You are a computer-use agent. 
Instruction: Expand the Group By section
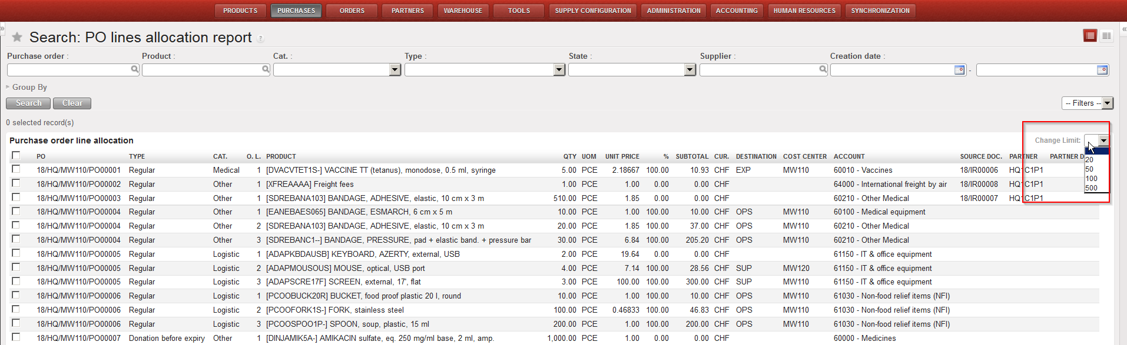coord(26,87)
